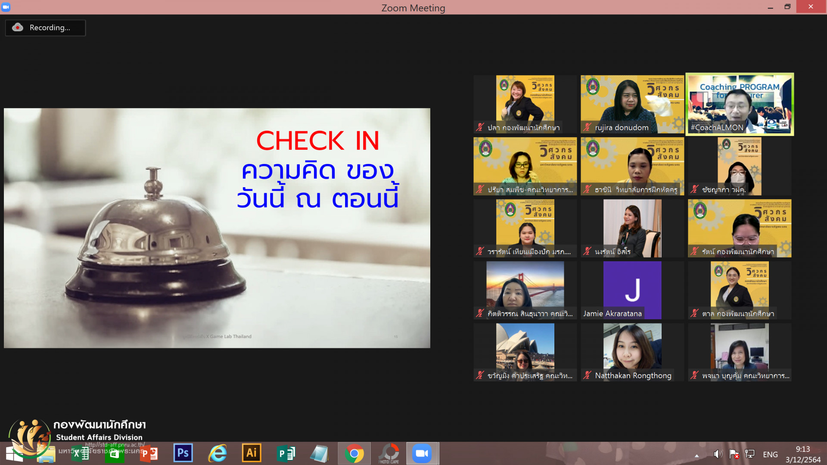This screenshot has height=465, width=827.
Task: Open PowerPoint from the taskbar
Action: pyautogui.click(x=149, y=453)
